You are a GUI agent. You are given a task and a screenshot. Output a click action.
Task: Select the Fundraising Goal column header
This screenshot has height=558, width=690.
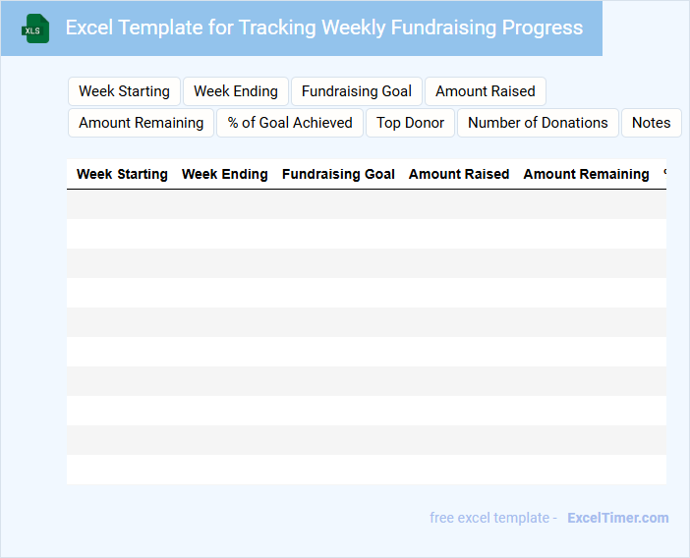(338, 174)
